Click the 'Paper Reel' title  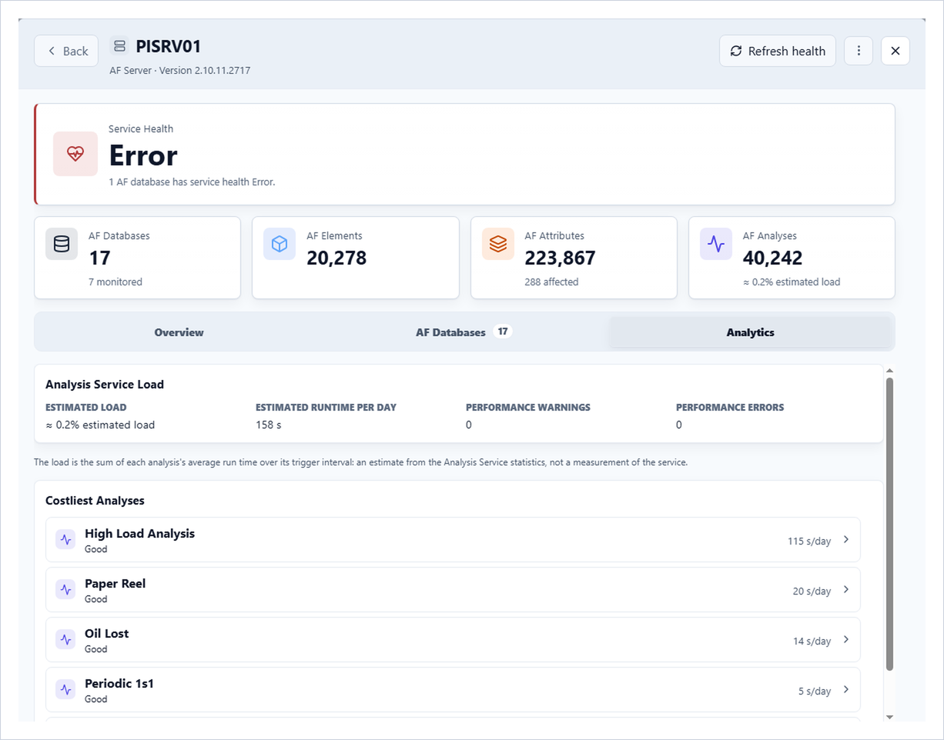[x=115, y=583]
